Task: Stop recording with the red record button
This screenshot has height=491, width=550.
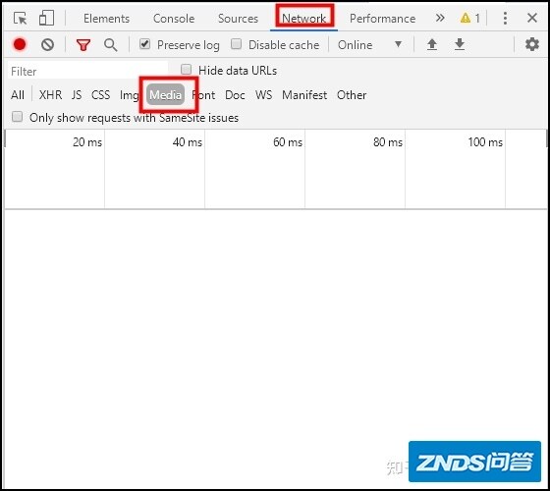Action: [20, 44]
